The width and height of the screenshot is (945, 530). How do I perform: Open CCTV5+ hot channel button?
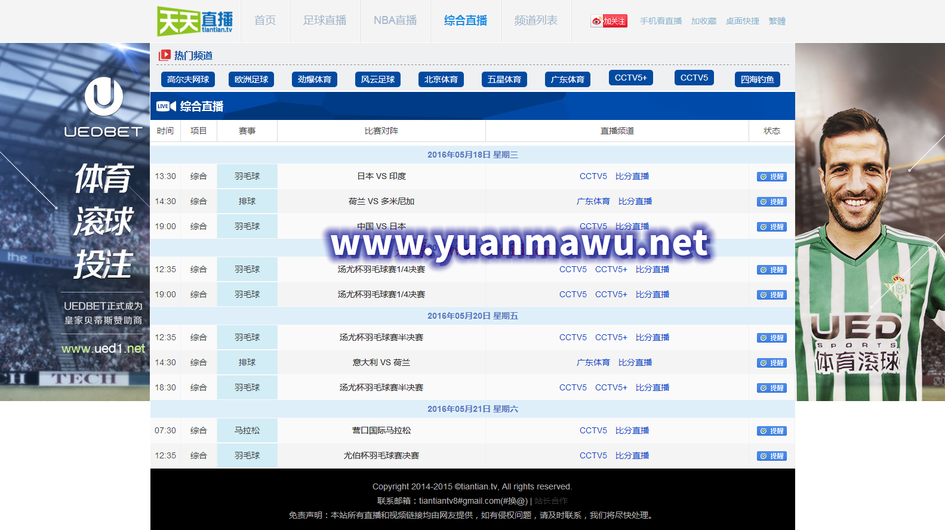tap(631, 78)
